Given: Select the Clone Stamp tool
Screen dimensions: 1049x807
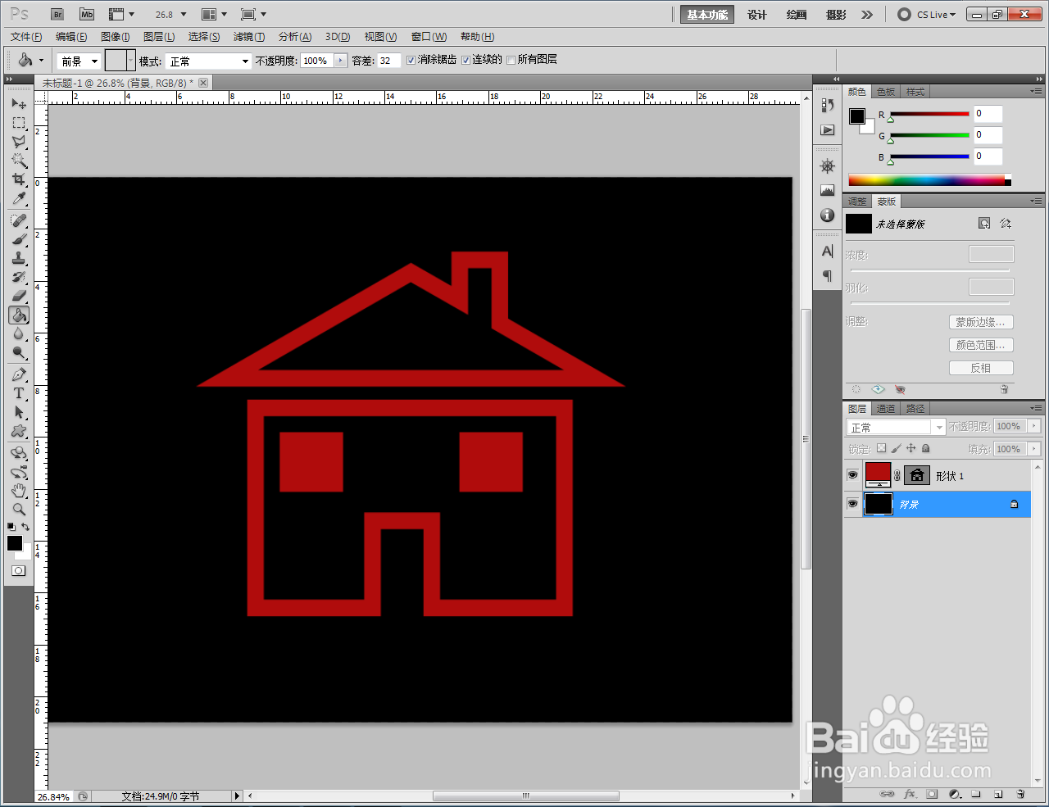Looking at the screenshot, I should (x=19, y=258).
